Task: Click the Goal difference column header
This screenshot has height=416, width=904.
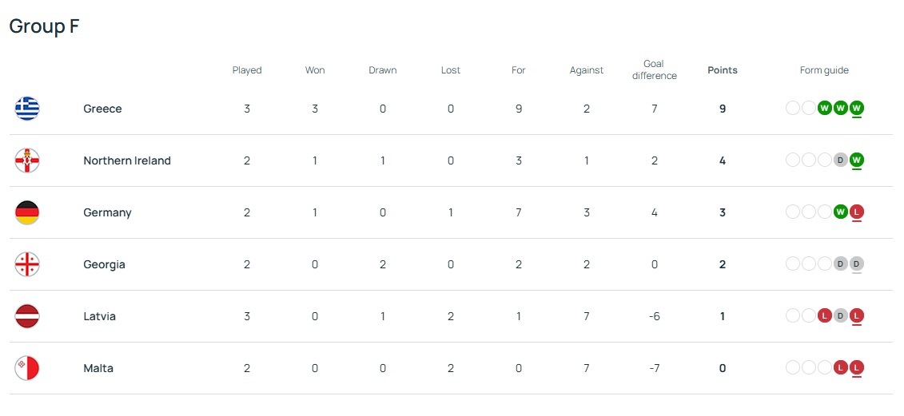Action: pyautogui.click(x=654, y=70)
